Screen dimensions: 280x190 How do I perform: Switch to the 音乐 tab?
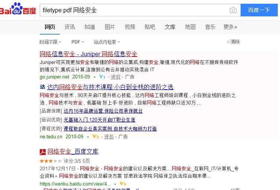(x=210, y=27)
